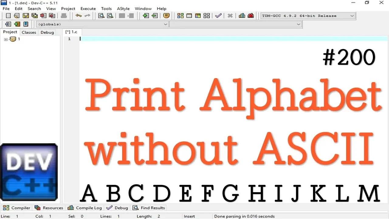The image size is (389, 219).
Task: Open the Window menu
Action: 143,9
